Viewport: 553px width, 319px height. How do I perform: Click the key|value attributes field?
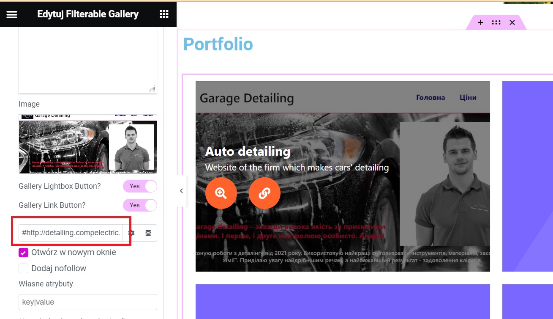88,302
